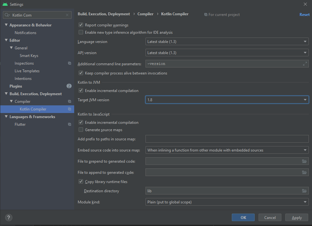The height and width of the screenshot is (226, 312).
Task: Toggle Report compiler warnings checkbox
Action: 81,25
